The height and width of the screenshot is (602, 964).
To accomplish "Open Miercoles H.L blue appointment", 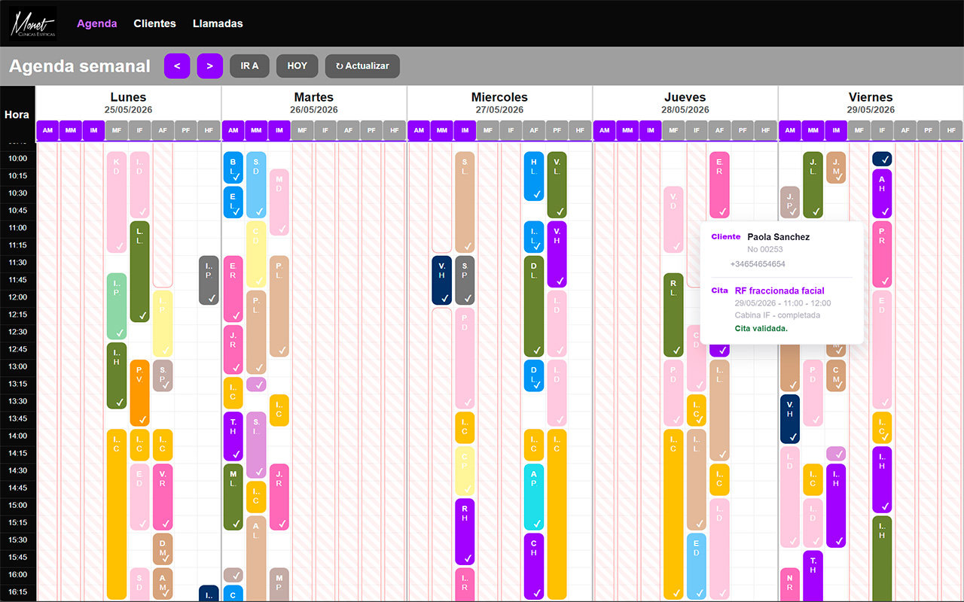I will coord(534,176).
